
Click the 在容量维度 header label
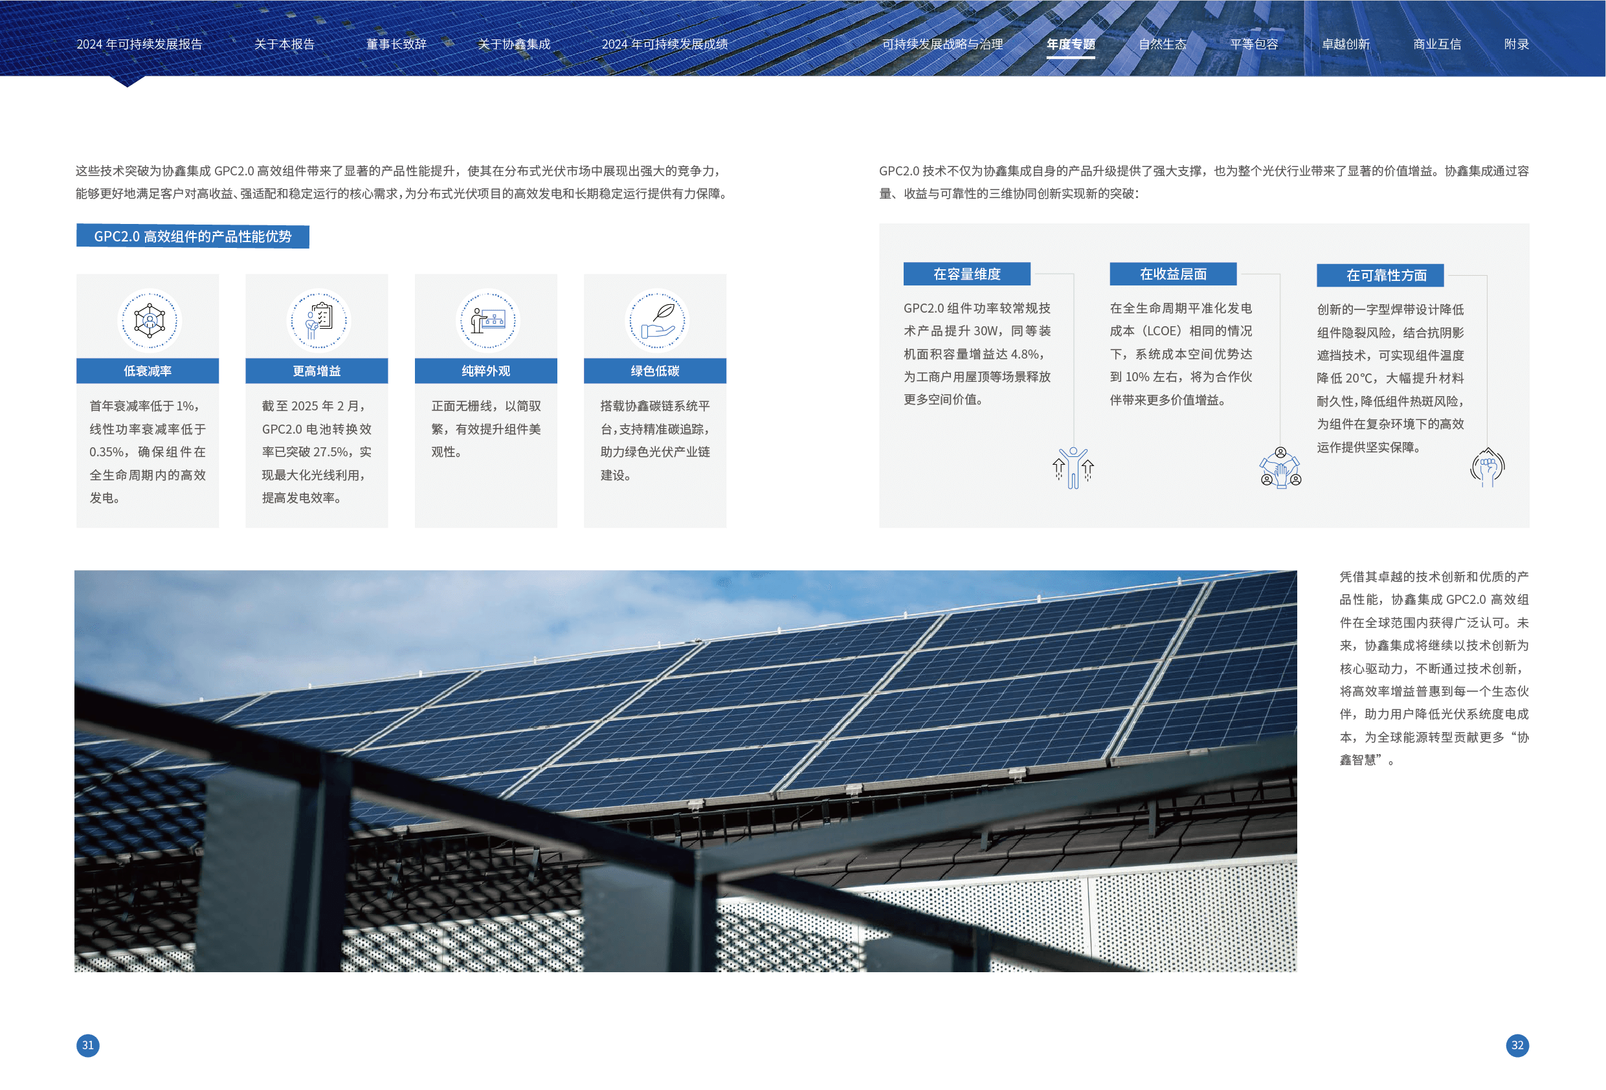[x=966, y=274]
